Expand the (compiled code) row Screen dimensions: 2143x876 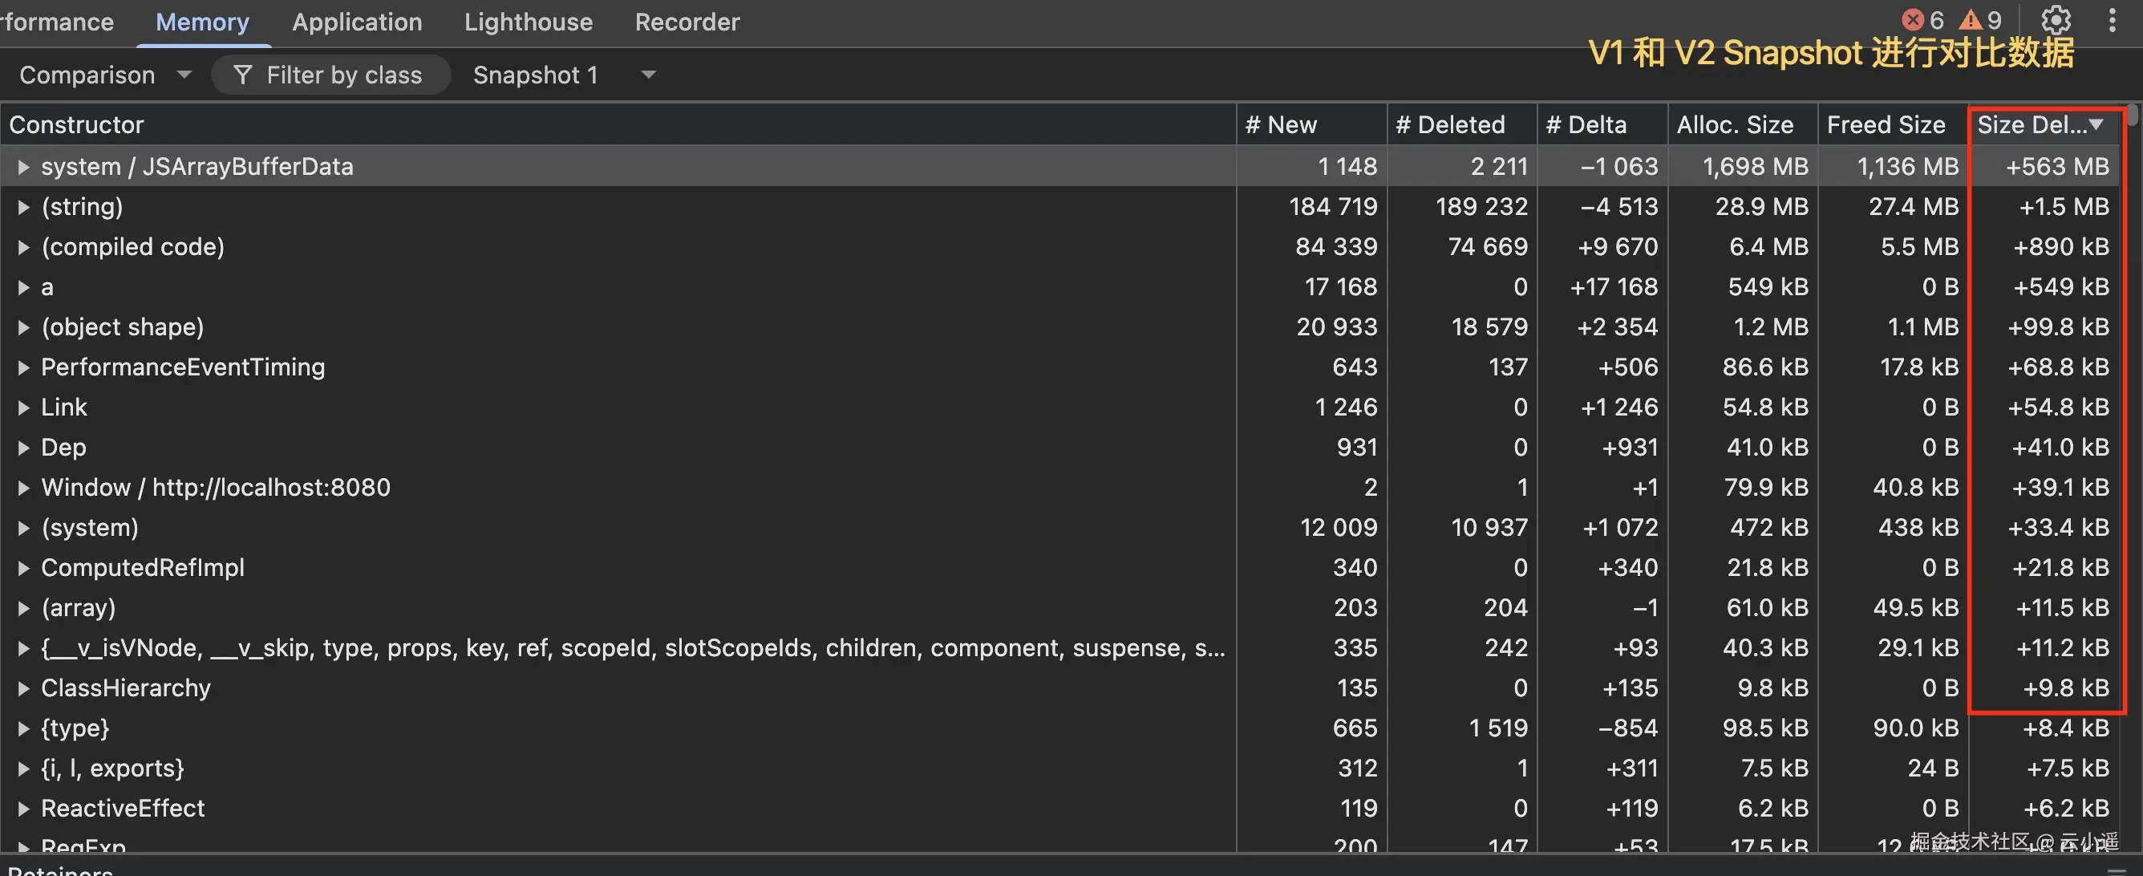coord(23,247)
